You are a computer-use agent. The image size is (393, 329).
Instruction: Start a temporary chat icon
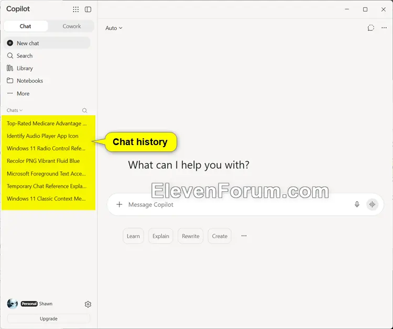(x=370, y=28)
